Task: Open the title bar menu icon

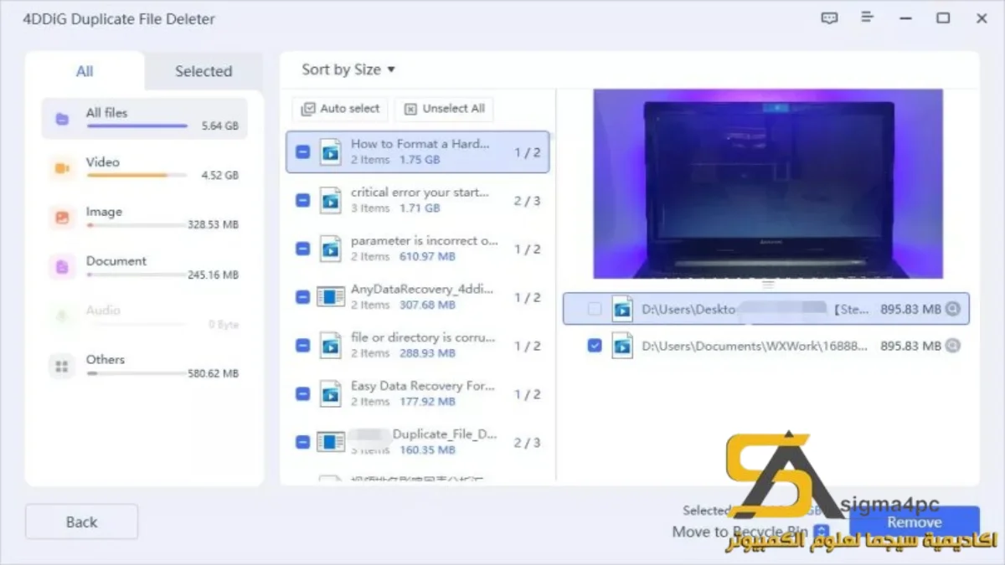Action: click(868, 18)
